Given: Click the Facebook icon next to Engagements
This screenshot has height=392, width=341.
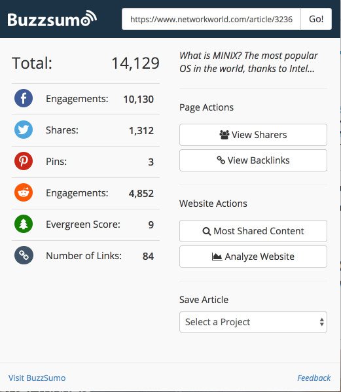Looking at the screenshot, I should [24, 98].
